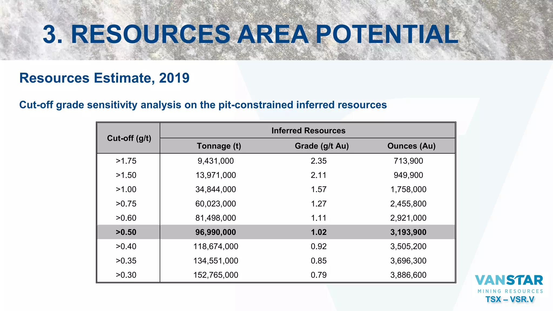Click the >1.75 cut-off cell
553x311 pixels.
pos(126,161)
